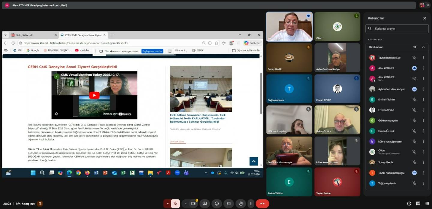Open the meeting details info icon
Viewport: 432px width, 209px height.
coord(409,204)
